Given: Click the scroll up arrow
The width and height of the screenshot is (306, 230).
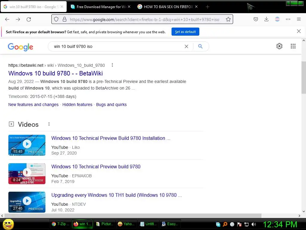Looking at the screenshot, I should click(x=304, y=41).
